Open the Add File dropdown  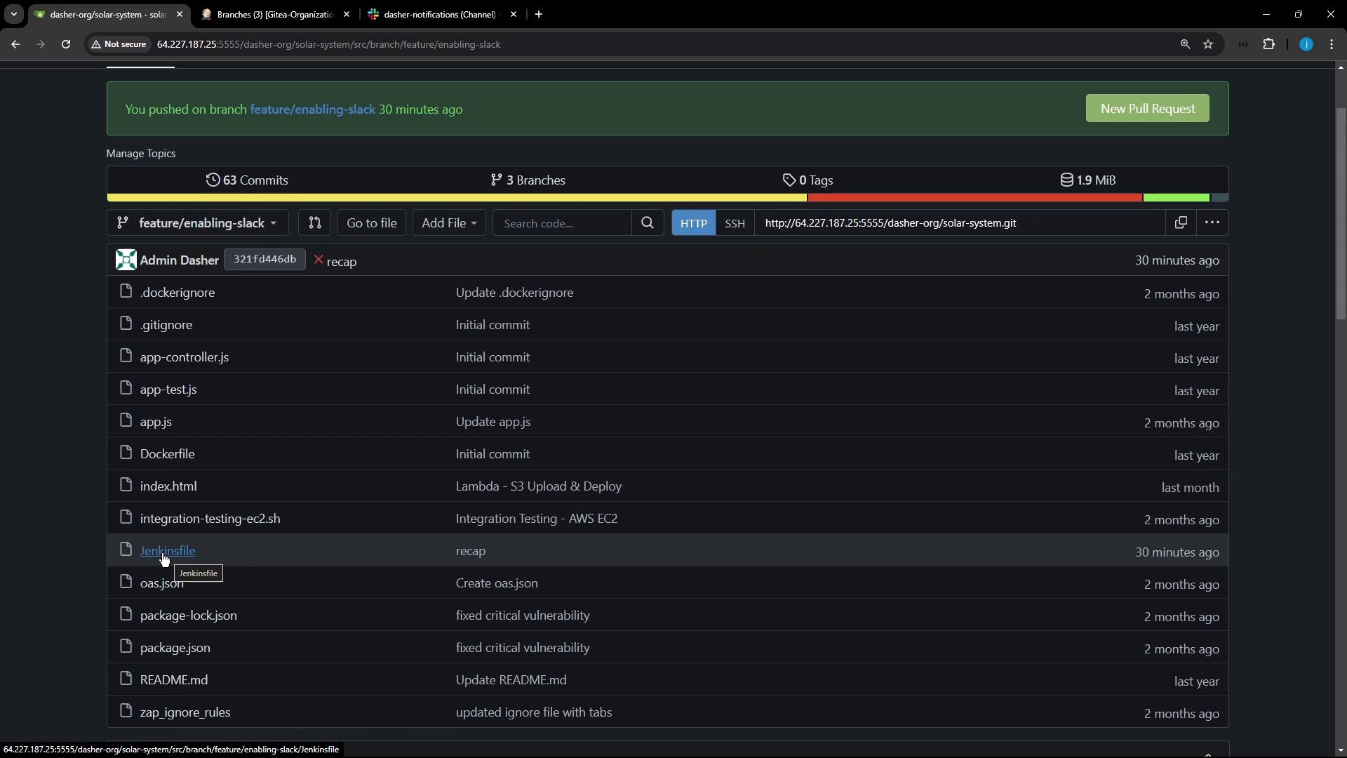[449, 223]
